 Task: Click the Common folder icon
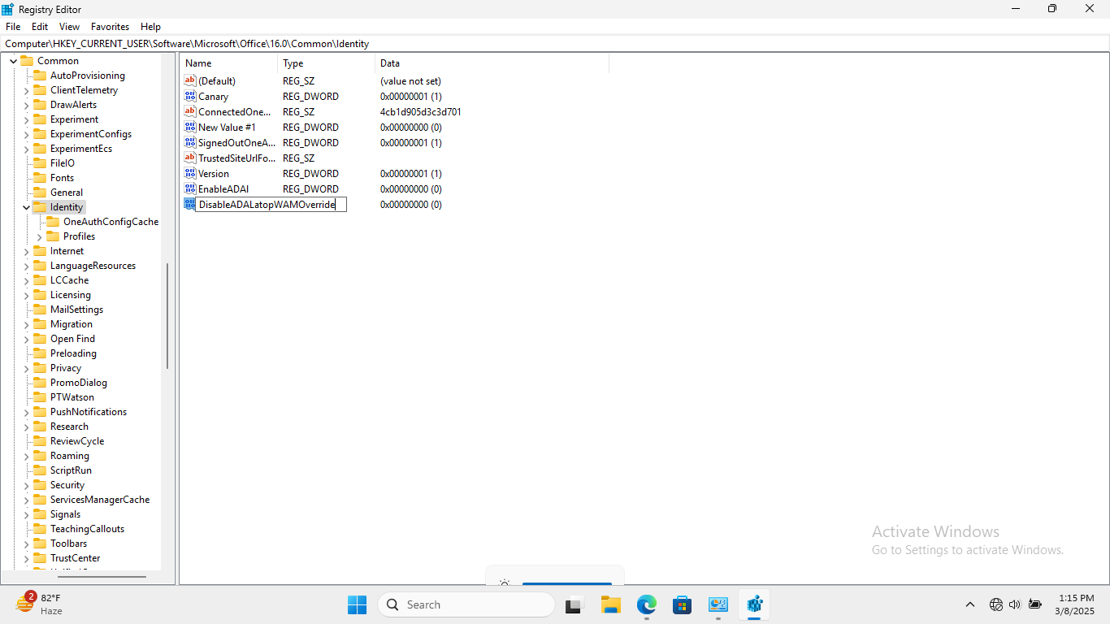tap(27, 61)
